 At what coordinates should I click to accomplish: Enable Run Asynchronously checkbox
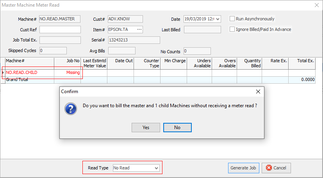point(232,19)
